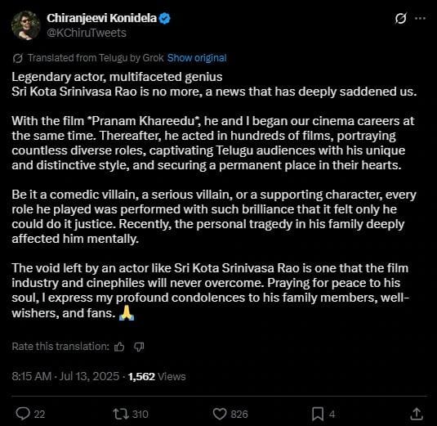Click the share upload icon

point(417,414)
